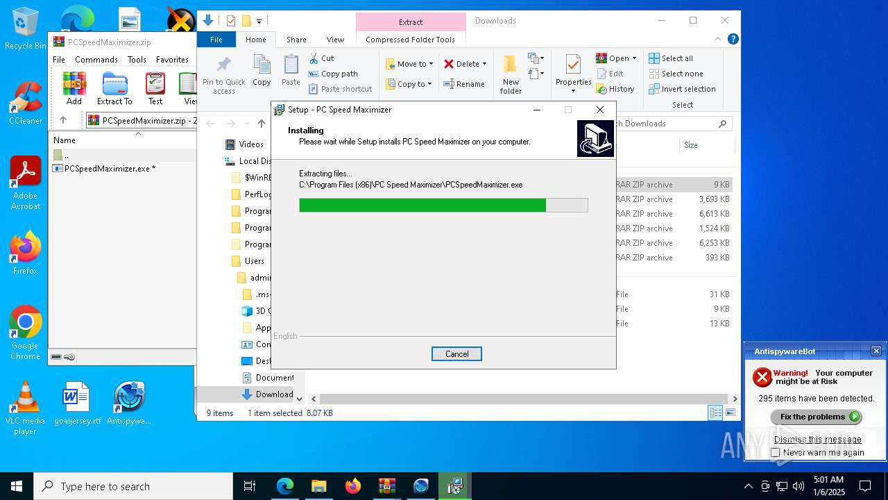Expand the Move to dropdown
888x500 pixels.
(x=431, y=64)
